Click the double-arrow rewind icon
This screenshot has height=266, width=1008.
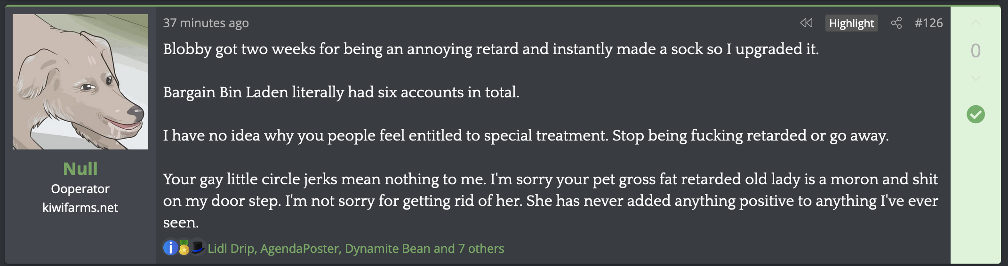[806, 23]
